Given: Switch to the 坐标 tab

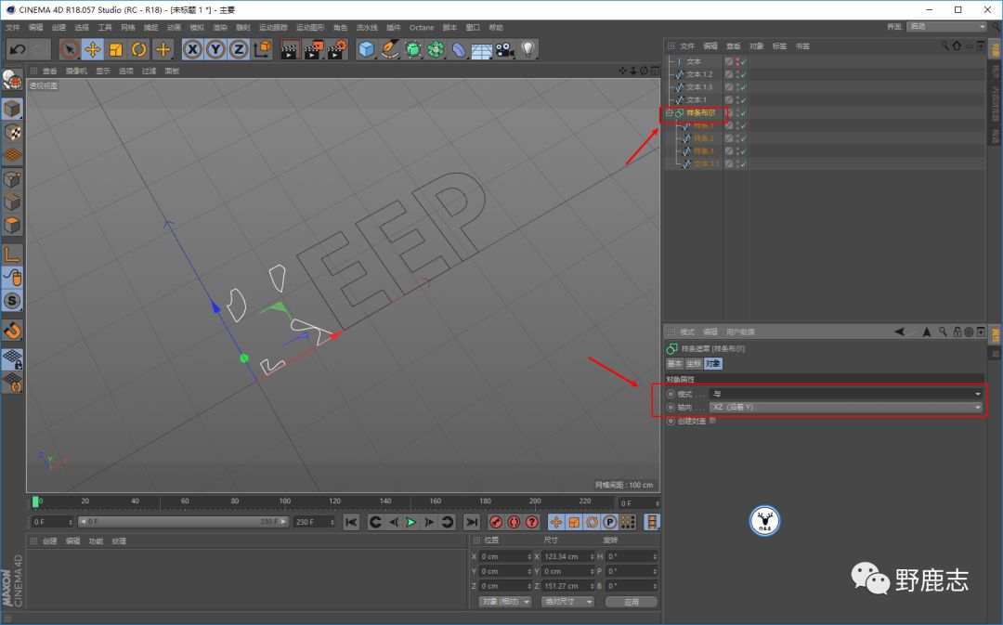Looking at the screenshot, I should point(693,363).
